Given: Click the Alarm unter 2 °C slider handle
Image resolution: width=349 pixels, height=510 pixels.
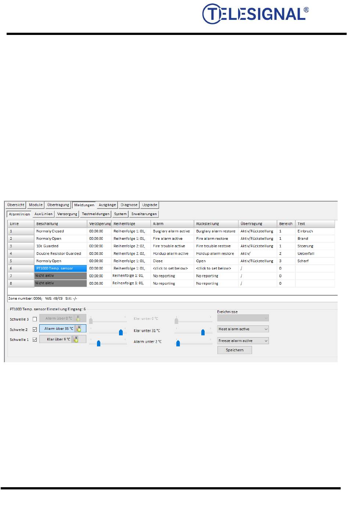Looking at the screenshot, I should click(178, 343).
